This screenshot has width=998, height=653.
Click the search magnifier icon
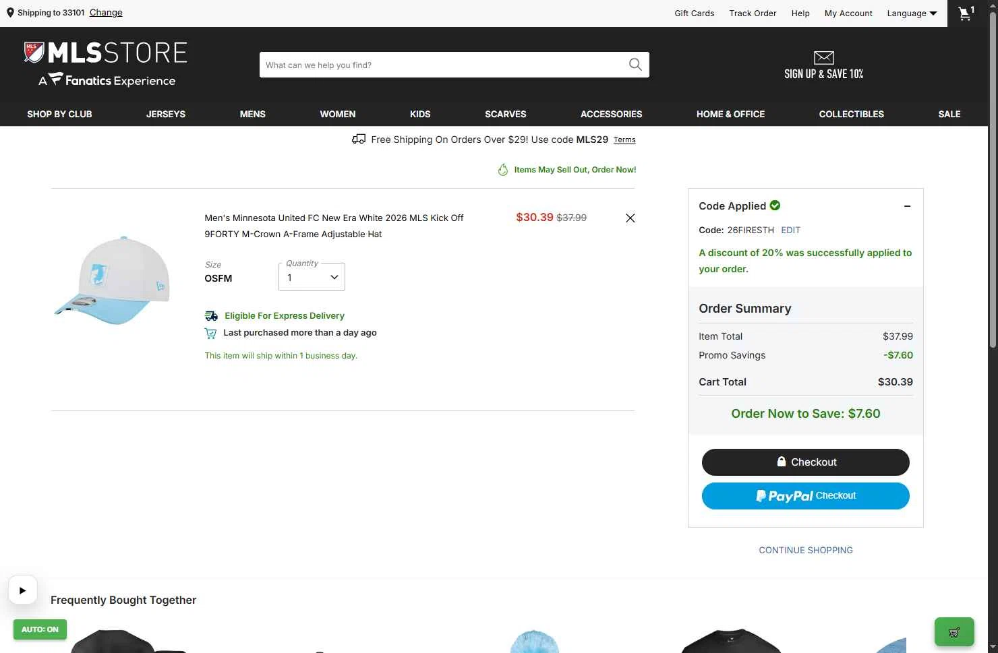(x=635, y=65)
